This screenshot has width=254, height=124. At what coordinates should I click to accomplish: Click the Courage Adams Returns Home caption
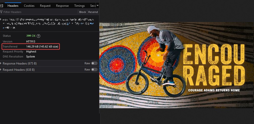pyautogui.click(x=214, y=90)
